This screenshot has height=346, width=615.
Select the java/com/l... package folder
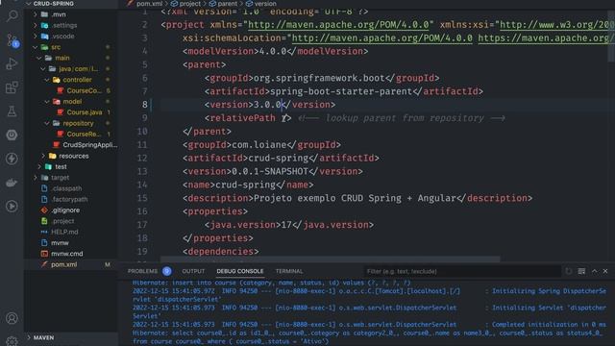(x=79, y=68)
